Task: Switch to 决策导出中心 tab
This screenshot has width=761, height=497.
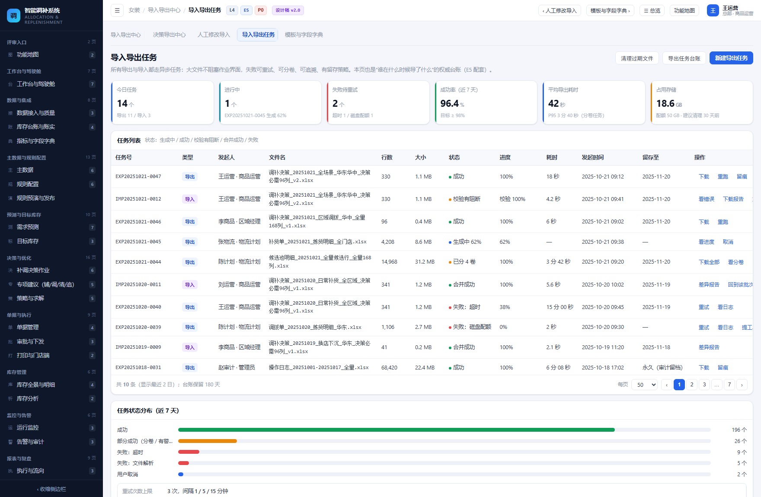Action: point(169,35)
